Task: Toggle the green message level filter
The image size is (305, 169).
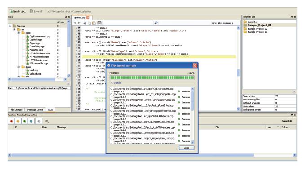Action: point(25,121)
